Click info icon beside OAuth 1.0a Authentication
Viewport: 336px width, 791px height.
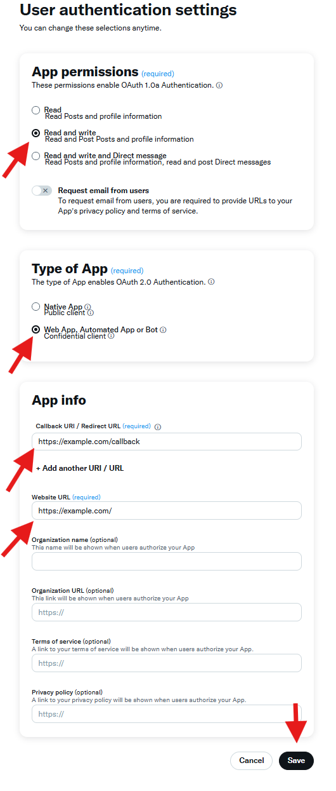pyautogui.click(x=219, y=85)
